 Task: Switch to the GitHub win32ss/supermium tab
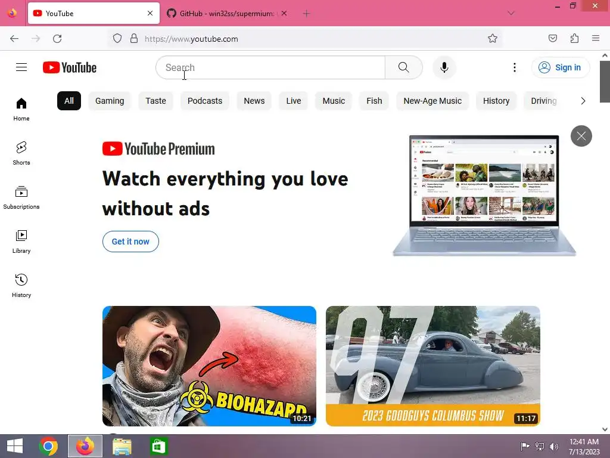tap(227, 13)
